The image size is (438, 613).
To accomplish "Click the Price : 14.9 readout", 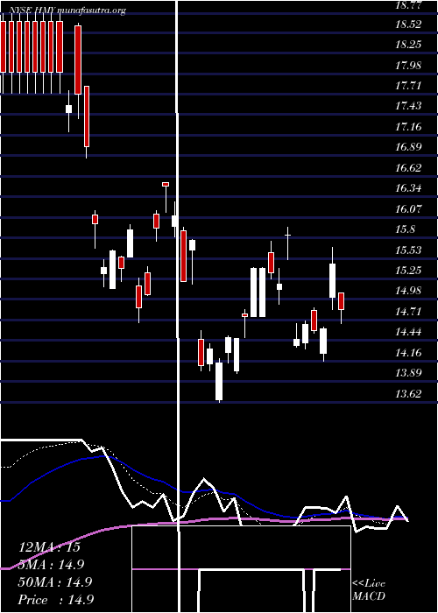I will tap(56, 600).
